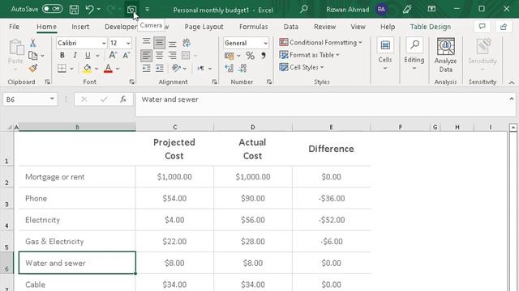Open the Search magnifier in title bar

tap(303, 9)
